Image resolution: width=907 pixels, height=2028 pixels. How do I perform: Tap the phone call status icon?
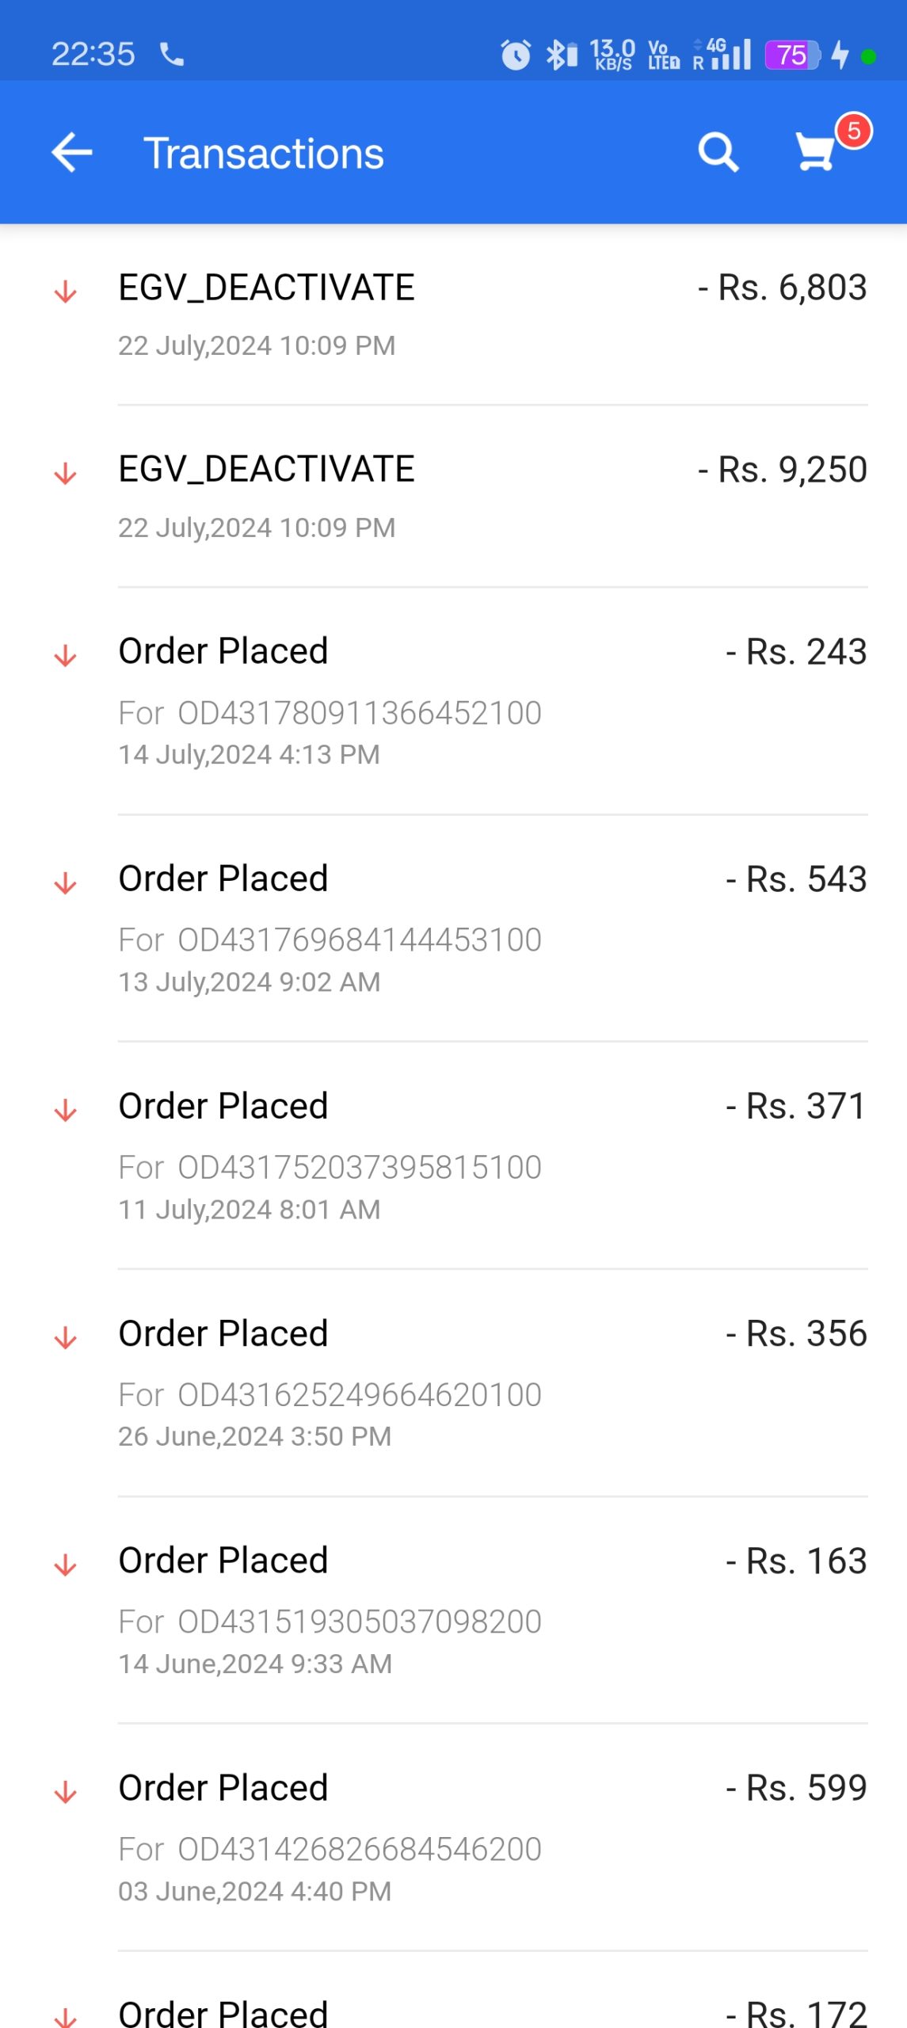pos(172,54)
